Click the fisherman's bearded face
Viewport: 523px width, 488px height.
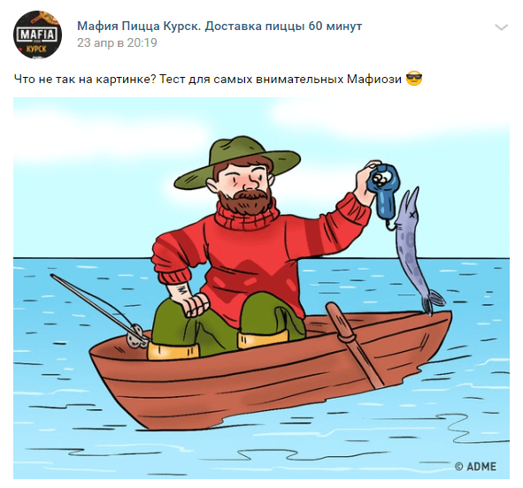coord(245,188)
